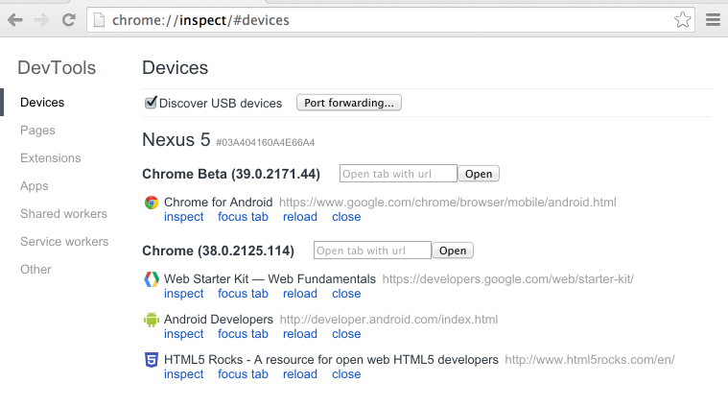The width and height of the screenshot is (728, 407).
Task: Close the HTML5 Rocks tab
Action: [x=346, y=374]
